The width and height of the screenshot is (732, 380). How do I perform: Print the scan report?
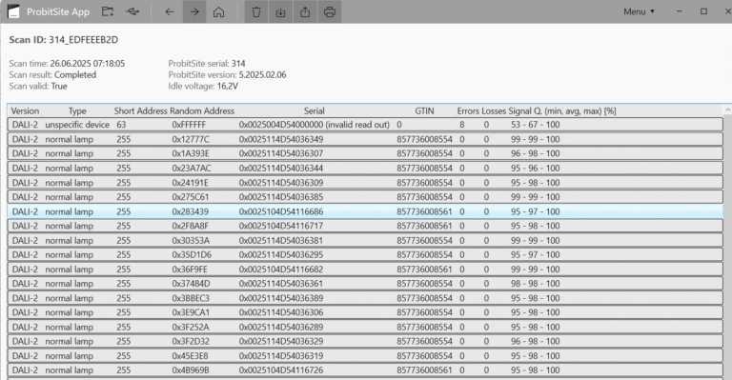tap(330, 11)
